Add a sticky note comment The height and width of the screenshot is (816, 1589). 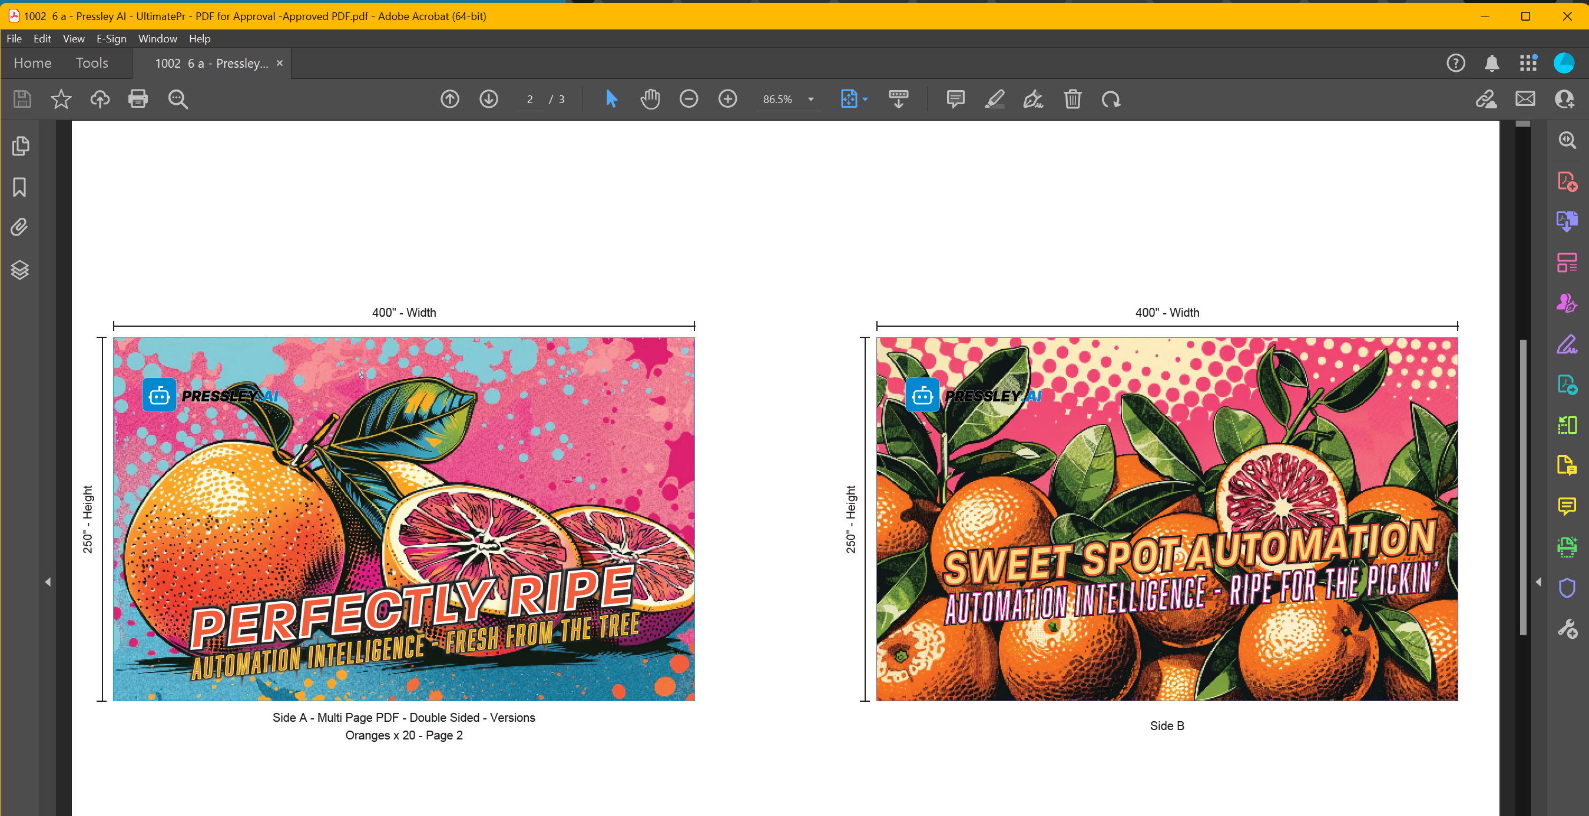click(x=955, y=99)
